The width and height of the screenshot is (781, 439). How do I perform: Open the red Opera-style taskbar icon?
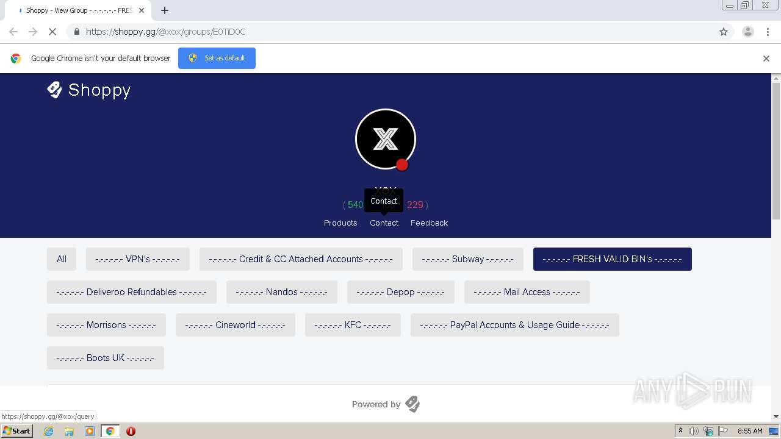pyautogui.click(x=131, y=431)
